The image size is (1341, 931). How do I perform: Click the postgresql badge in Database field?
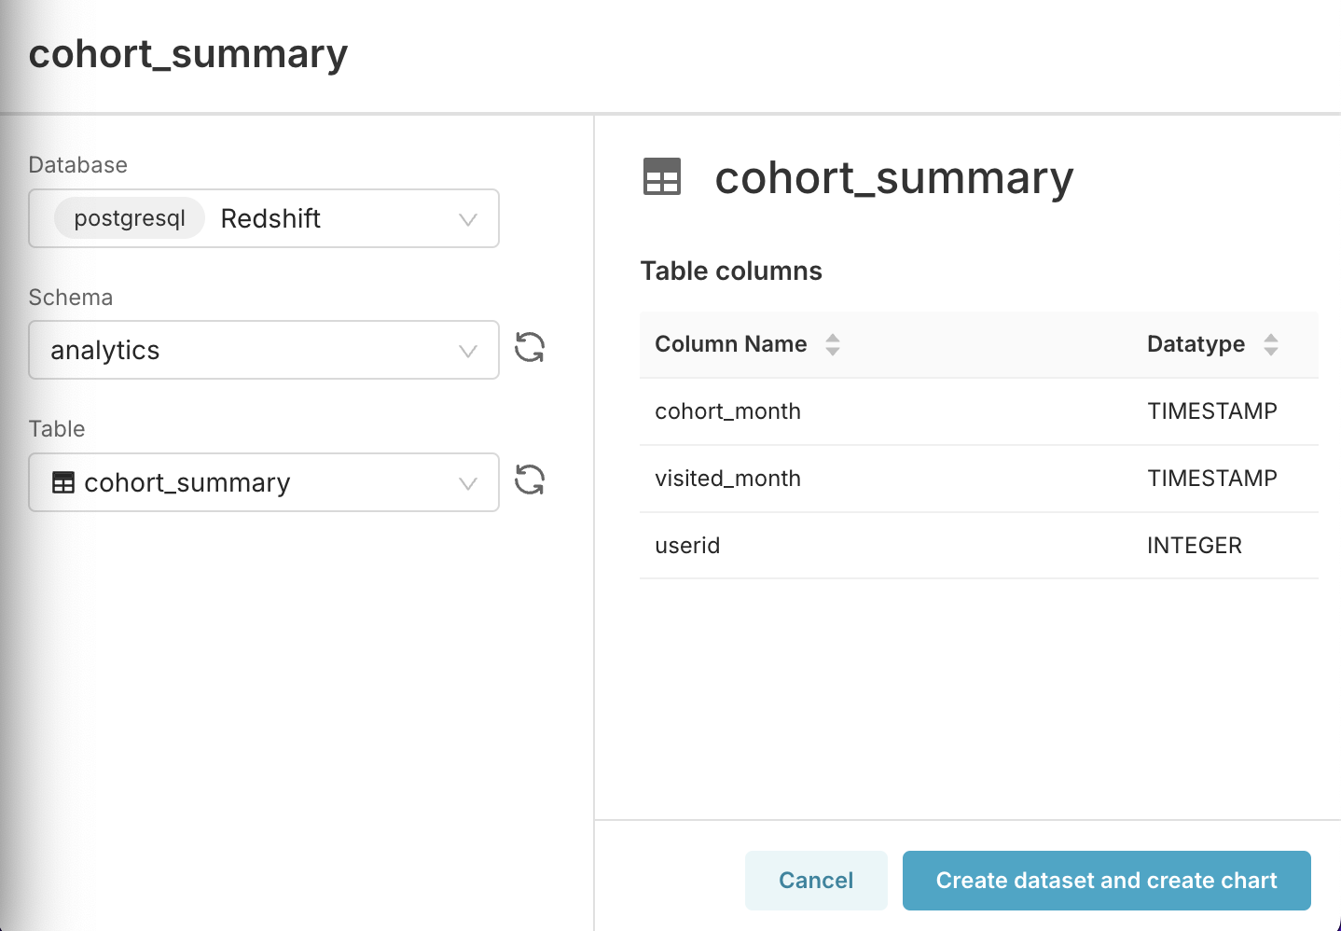click(130, 218)
